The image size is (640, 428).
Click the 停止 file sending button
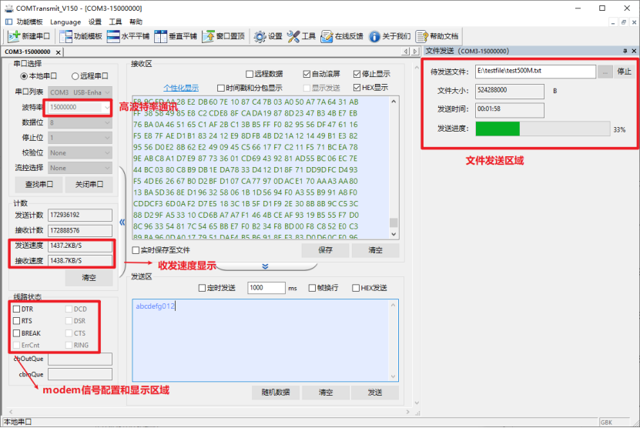624,72
